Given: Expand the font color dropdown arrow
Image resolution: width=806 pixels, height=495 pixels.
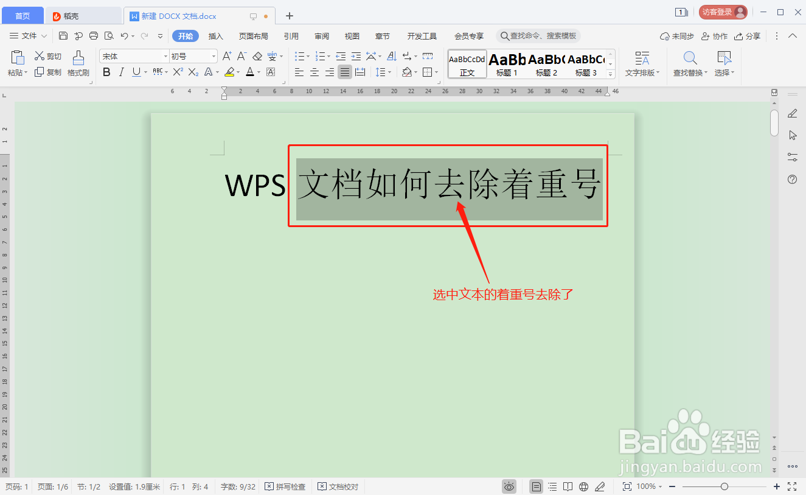Looking at the screenshot, I should (x=259, y=72).
